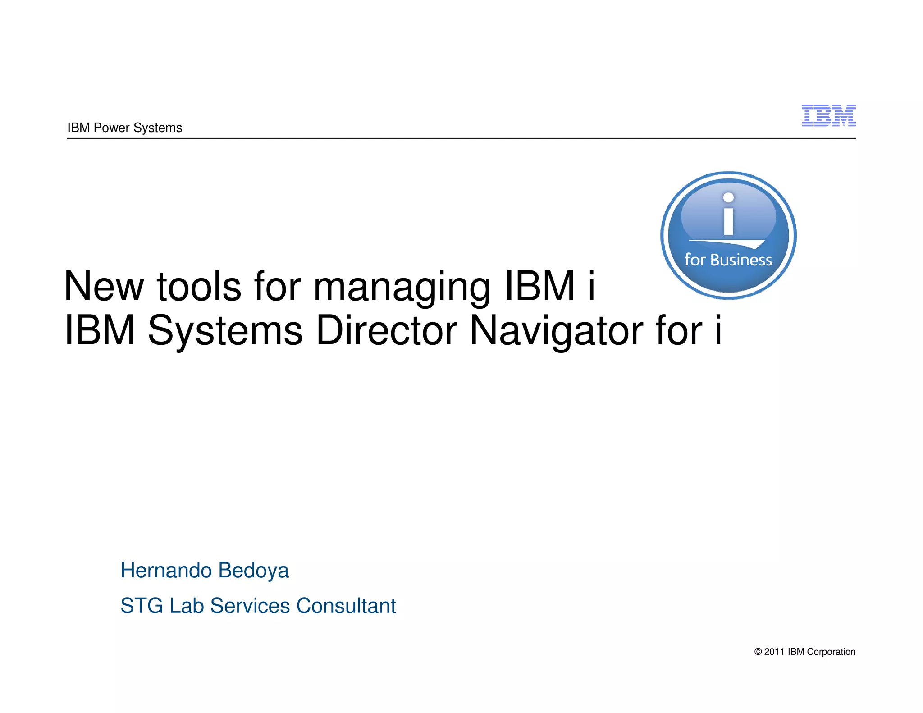The image size is (923, 713).
Task: Click 'for i' ending the second title line
Action: point(689,330)
